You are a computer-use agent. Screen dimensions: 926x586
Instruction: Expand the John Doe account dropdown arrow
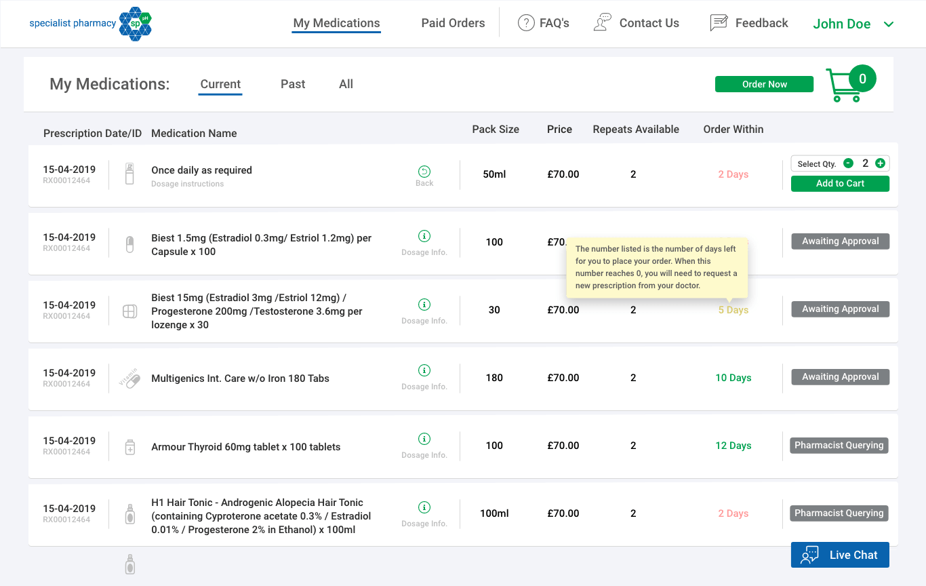coord(889,24)
